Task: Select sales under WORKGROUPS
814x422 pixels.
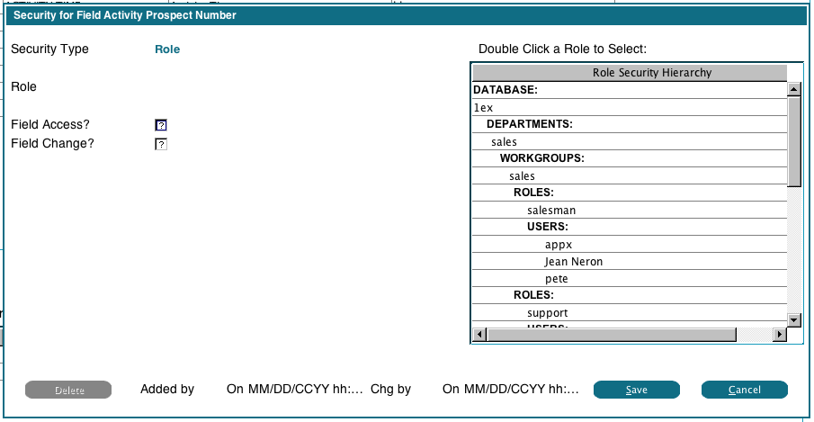Action: (522, 176)
